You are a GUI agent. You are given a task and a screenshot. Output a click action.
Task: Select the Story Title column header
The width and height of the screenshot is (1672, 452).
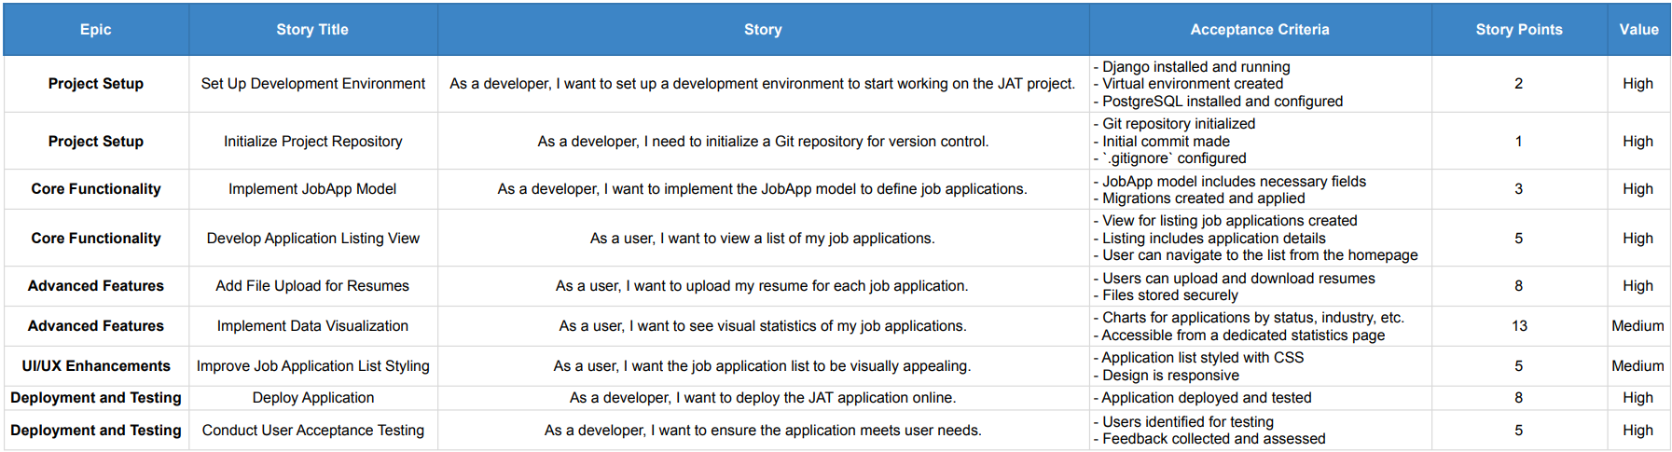coord(312,30)
